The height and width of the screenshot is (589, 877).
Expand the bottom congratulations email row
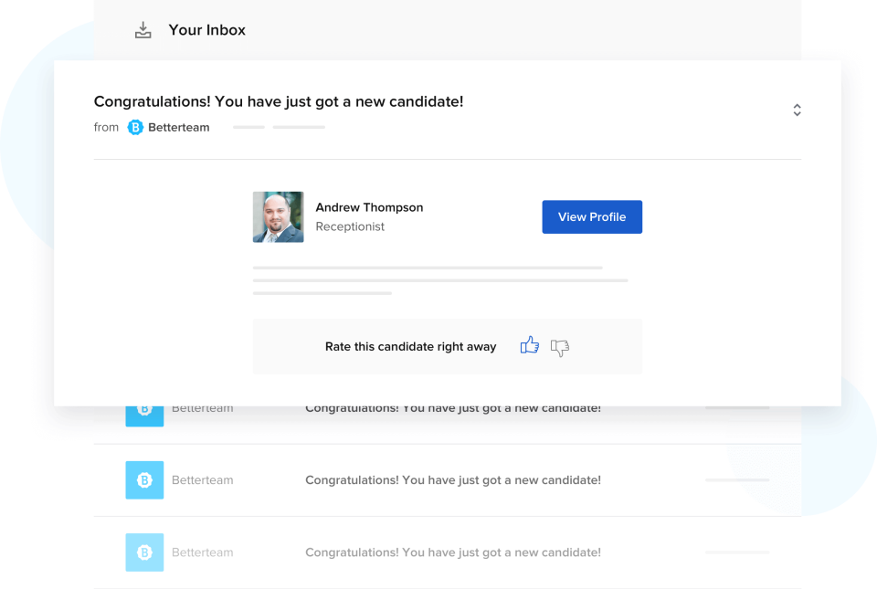tap(451, 552)
